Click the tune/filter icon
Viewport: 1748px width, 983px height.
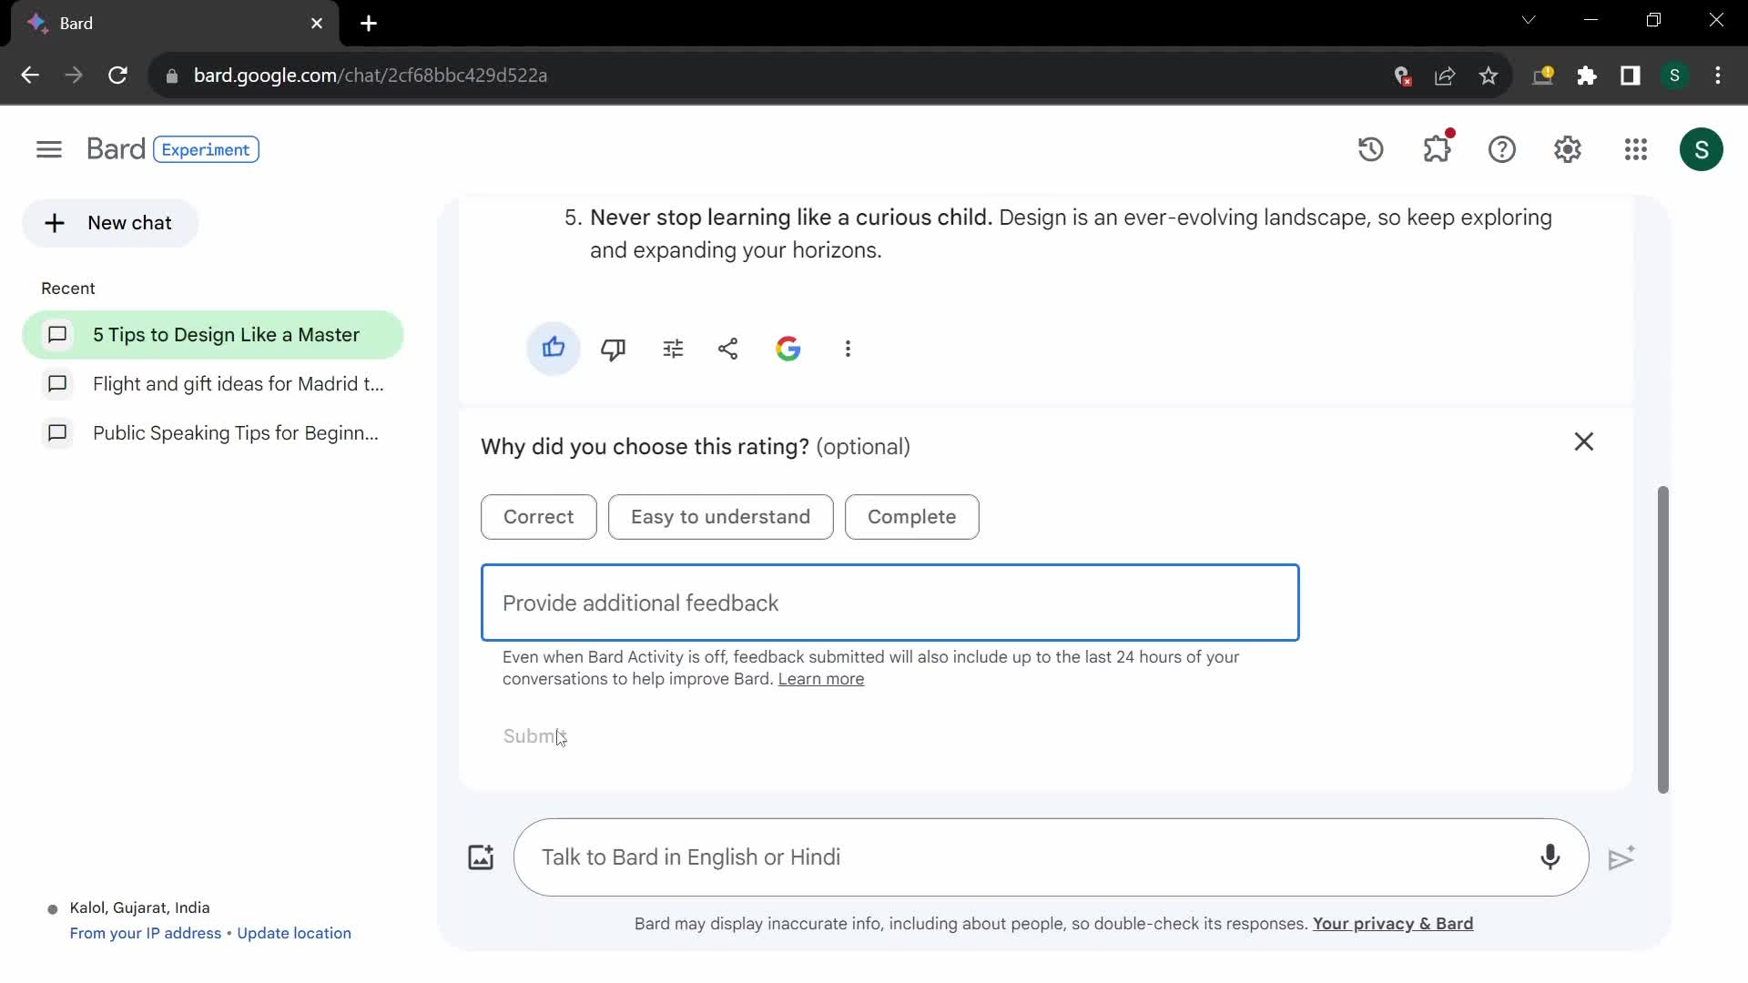coord(672,348)
